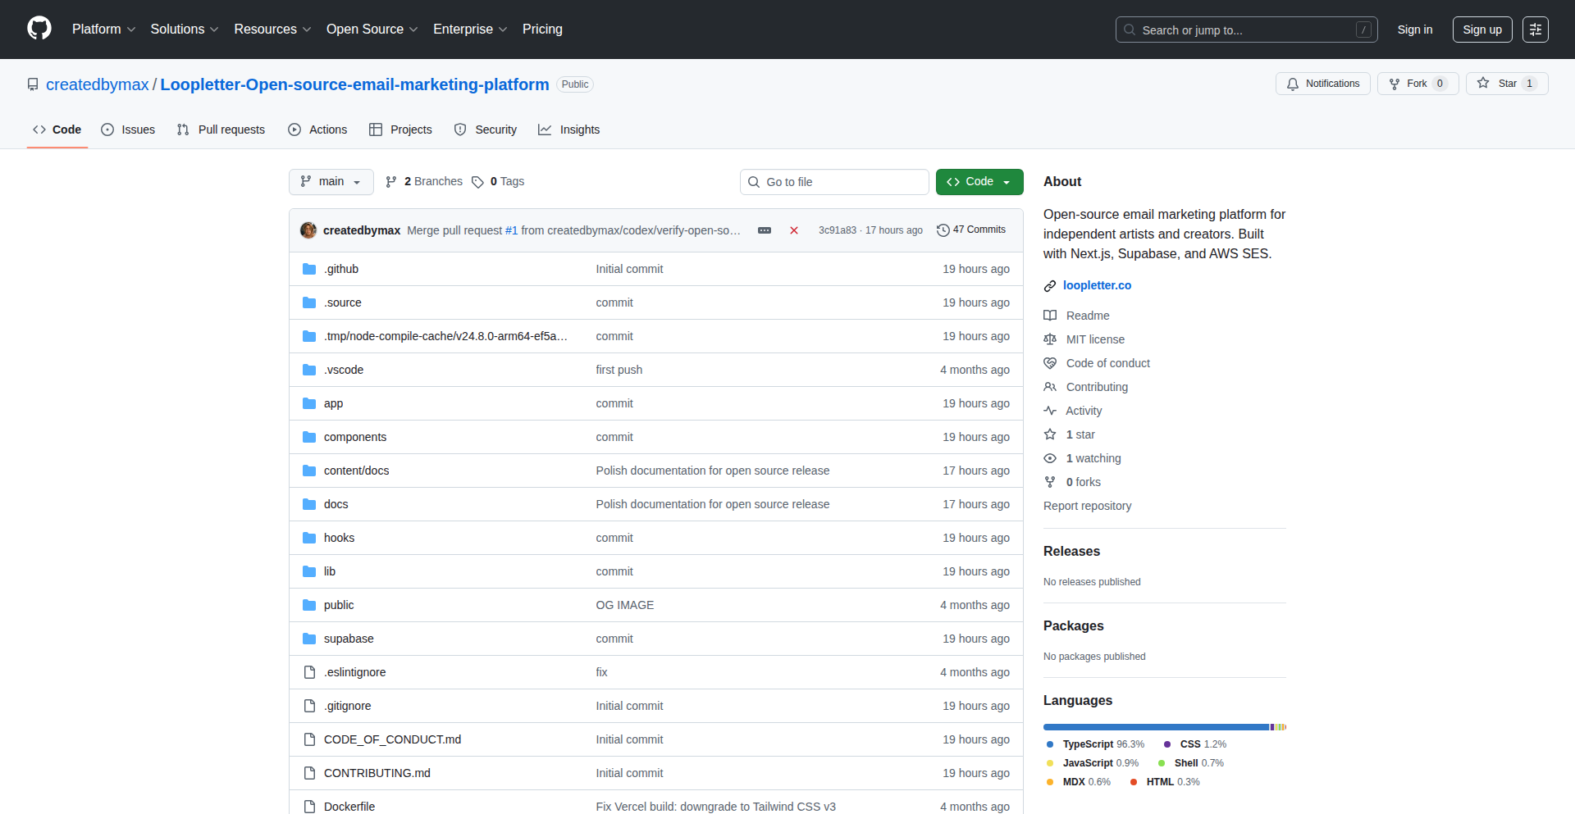The height and width of the screenshot is (814, 1575).
Task: Open the header menu icon next to Sign up
Action: click(1536, 30)
